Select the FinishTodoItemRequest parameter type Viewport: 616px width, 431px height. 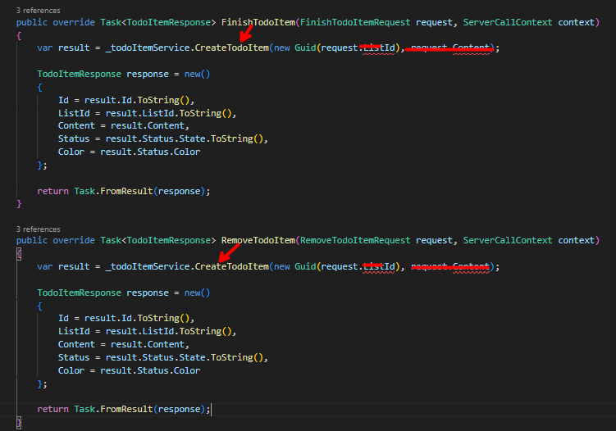point(355,22)
